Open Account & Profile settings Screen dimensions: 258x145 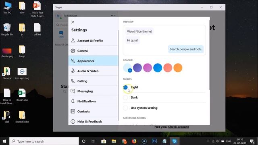pyautogui.click(x=93, y=41)
